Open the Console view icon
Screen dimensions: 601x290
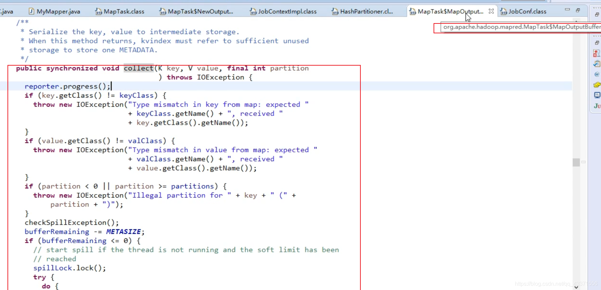point(597,95)
